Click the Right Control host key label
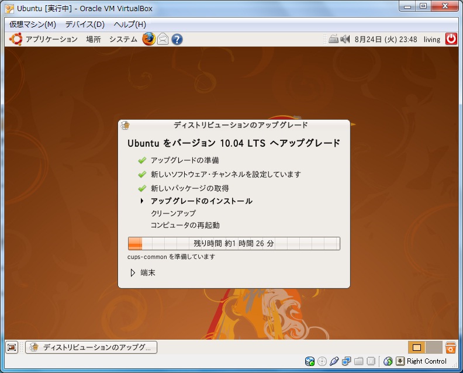 (427, 361)
